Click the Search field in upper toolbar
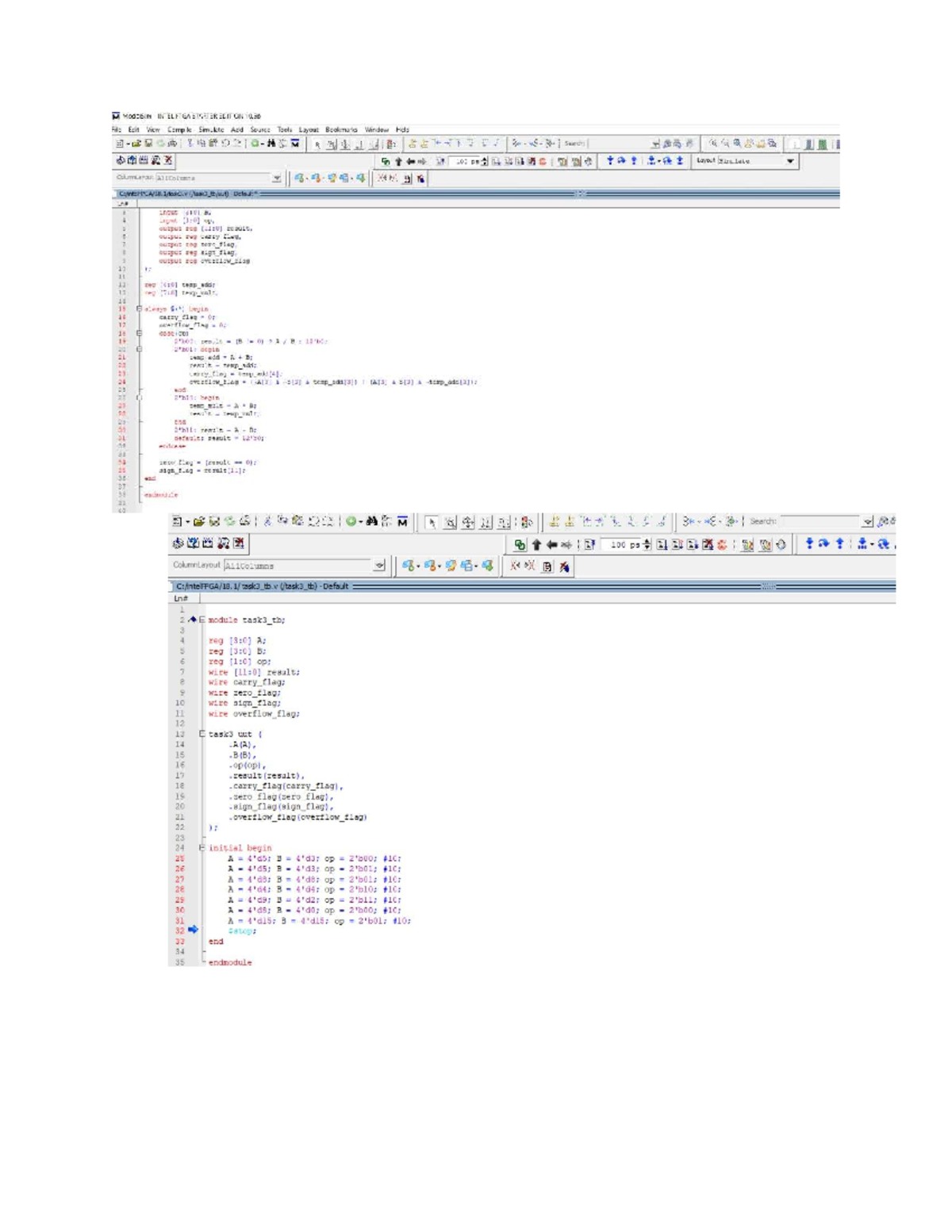Screen dimensions: 952x1232 [620, 143]
